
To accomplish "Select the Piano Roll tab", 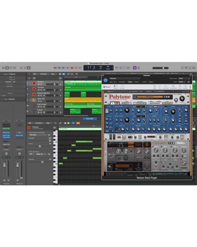I will pos(90,118).
